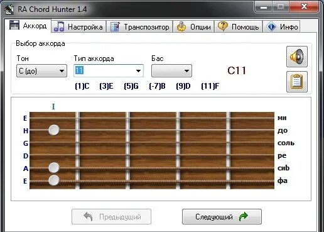Click the C11 chord name label
The width and height of the screenshot is (324, 232).
237,70
